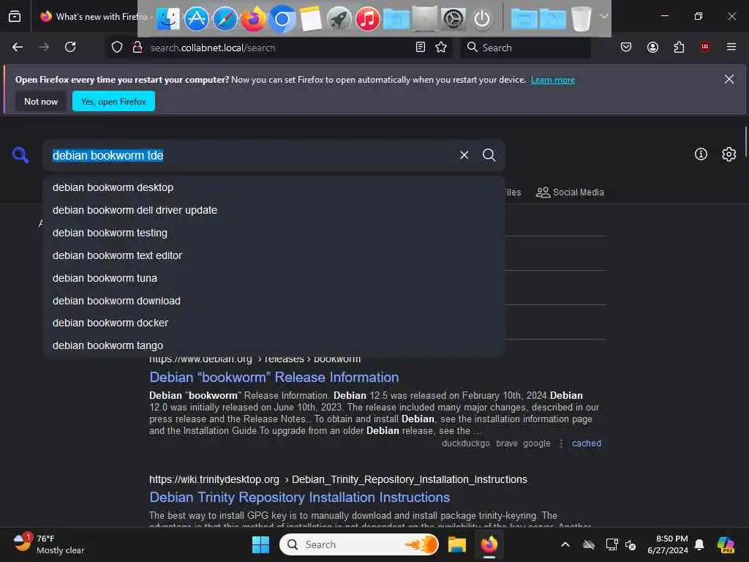Screen dimensions: 749x562
Task: Open Firefox account menu
Action: [652, 47]
